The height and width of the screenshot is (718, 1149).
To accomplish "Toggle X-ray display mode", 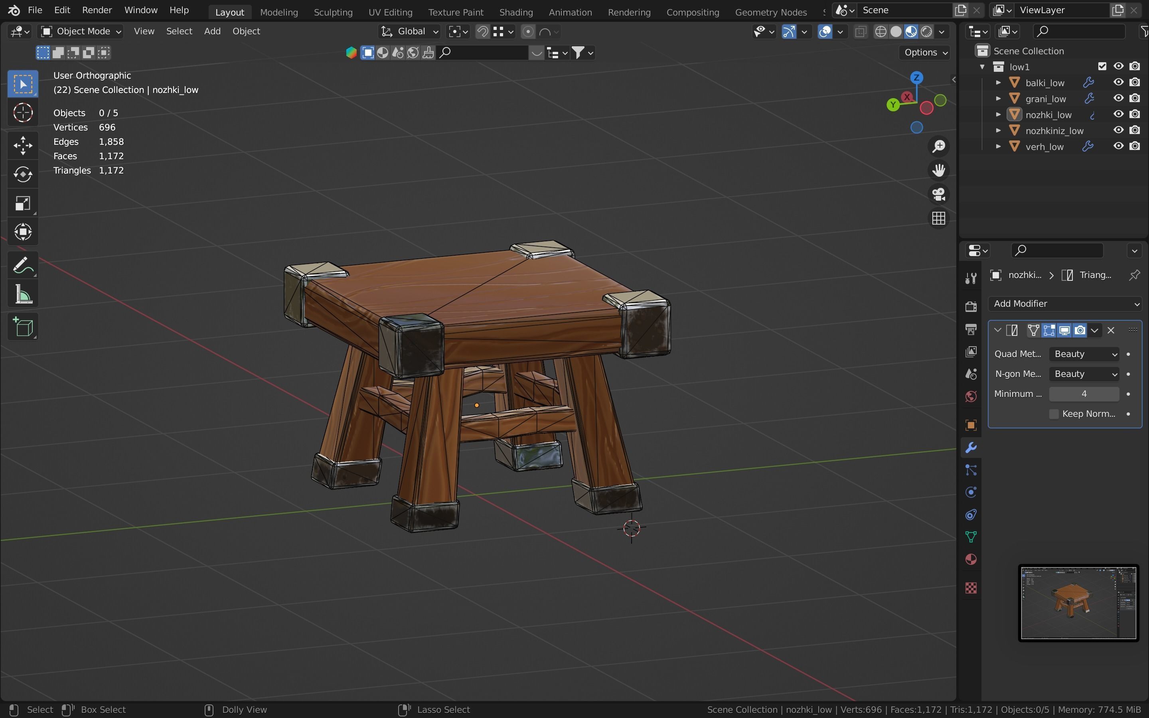I will (860, 32).
